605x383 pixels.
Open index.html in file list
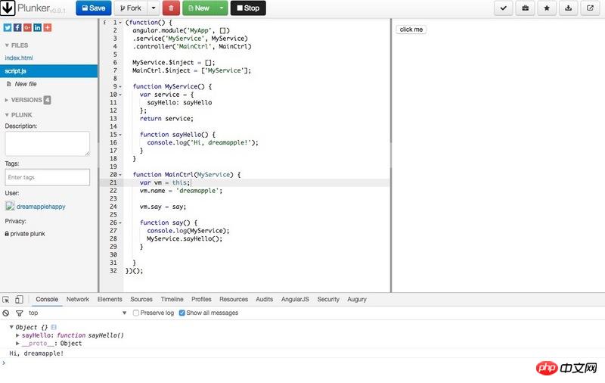pos(19,58)
